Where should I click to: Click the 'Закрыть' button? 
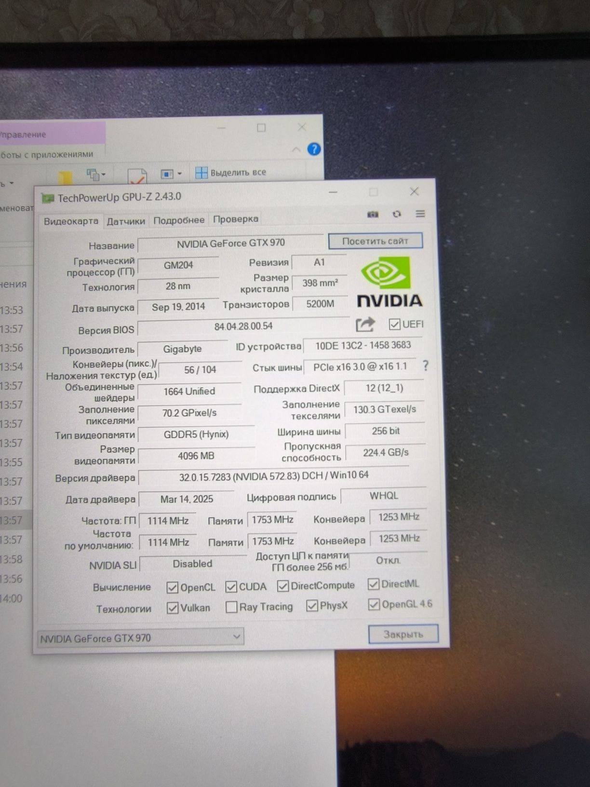[x=403, y=634]
